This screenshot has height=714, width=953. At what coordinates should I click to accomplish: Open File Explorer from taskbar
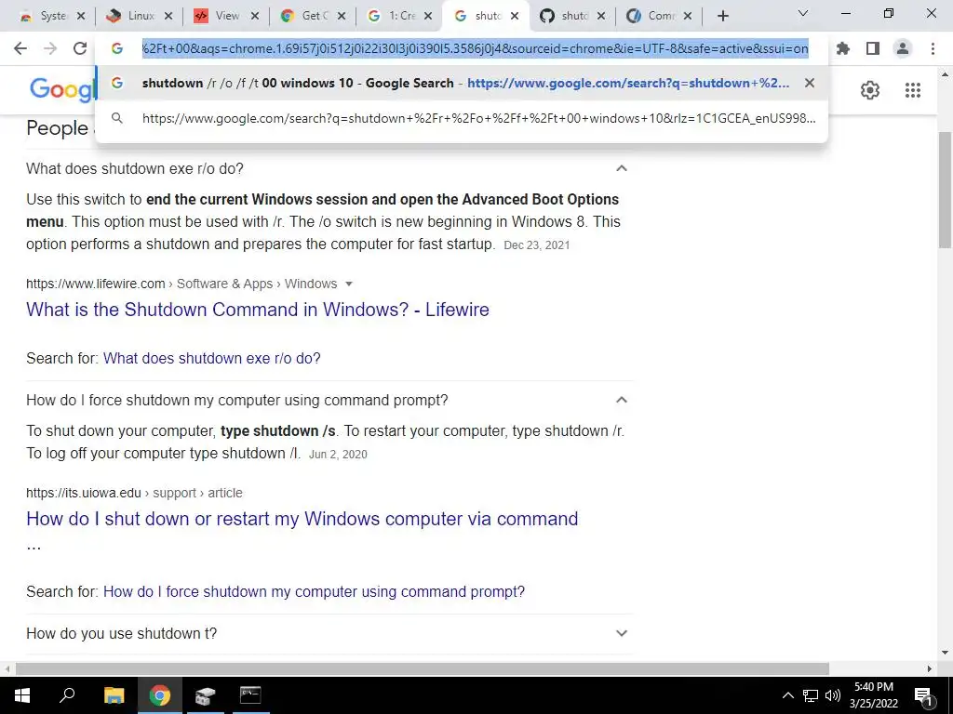(114, 695)
